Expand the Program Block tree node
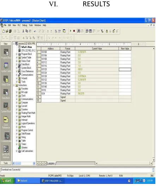The width and height of the screenshot is (156, 186). (17, 54)
